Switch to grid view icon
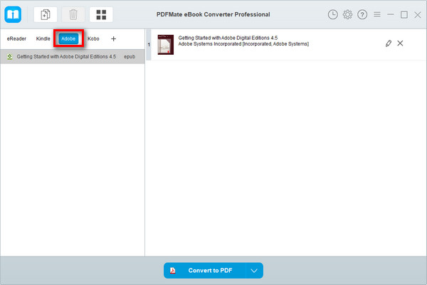The width and height of the screenshot is (427, 285). [101, 14]
